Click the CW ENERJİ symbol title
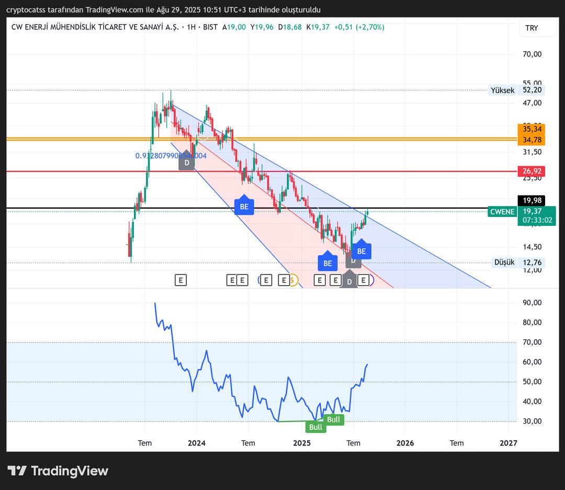565x490 pixels. click(x=95, y=27)
